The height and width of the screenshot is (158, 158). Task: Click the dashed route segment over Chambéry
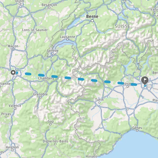[x=41, y=75]
